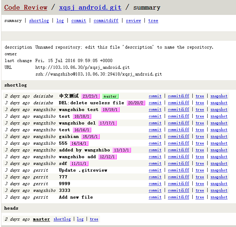Viewport: 236px width, 227px height.
Task: Open commit link for wangshibo add row
Action: [155, 157]
